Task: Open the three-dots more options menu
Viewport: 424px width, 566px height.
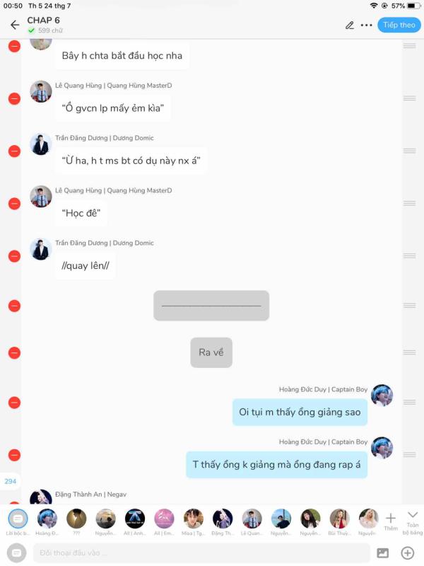Action: click(x=366, y=25)
